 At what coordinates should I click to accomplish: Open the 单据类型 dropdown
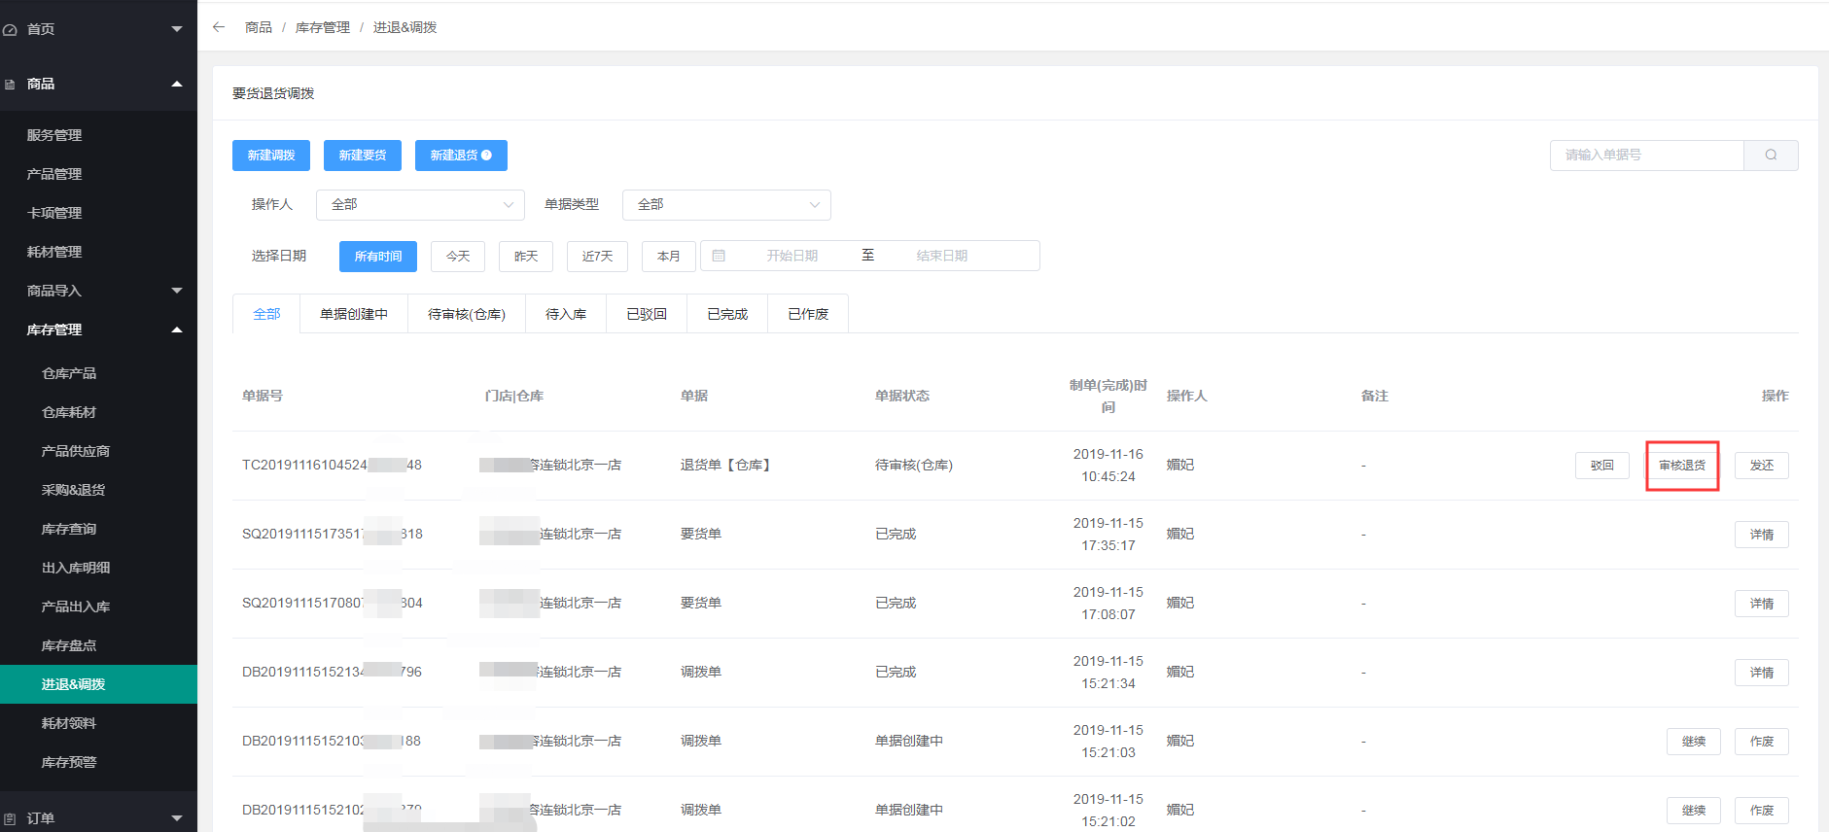pos(726,205)
